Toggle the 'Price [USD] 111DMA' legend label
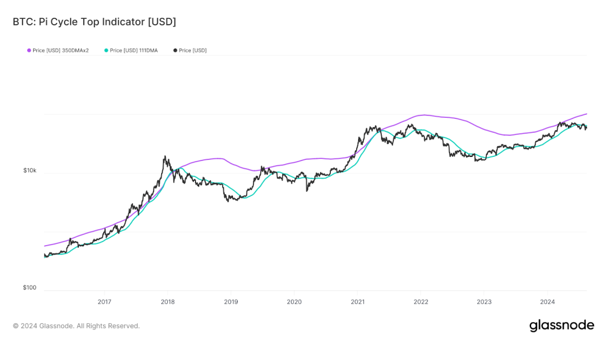The height and width of the screenshot is (341, 607). (133, 50)
